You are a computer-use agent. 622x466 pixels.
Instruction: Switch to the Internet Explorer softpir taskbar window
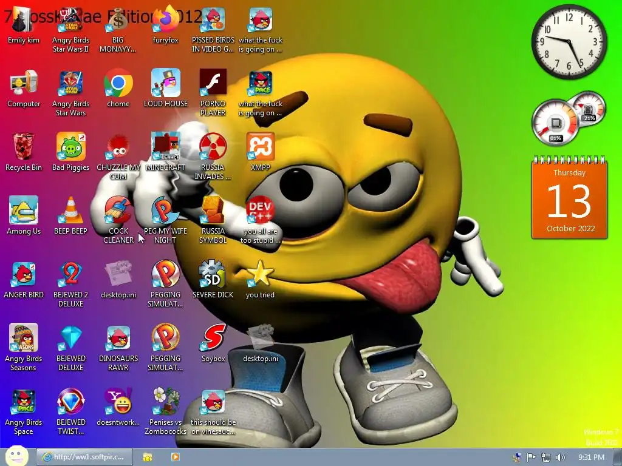(x=84, y=458)
